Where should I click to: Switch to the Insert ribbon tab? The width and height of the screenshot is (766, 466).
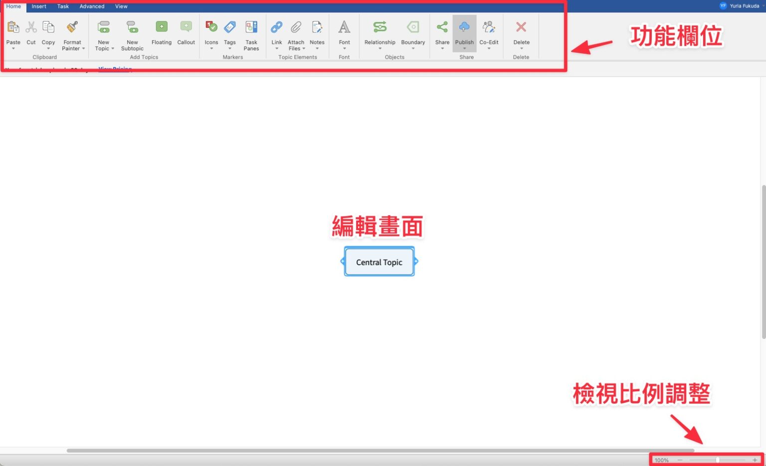[38, 6]
